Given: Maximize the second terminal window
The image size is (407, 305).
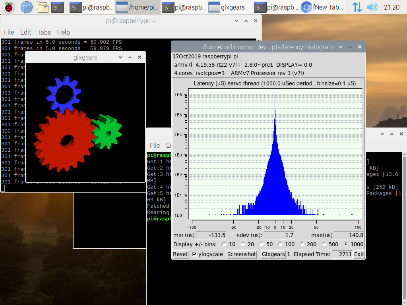Looking at the screenshot, I should 392,134.
